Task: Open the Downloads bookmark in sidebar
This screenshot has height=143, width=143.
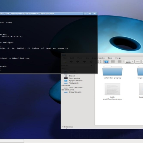Action: click(x=75, y=92)
